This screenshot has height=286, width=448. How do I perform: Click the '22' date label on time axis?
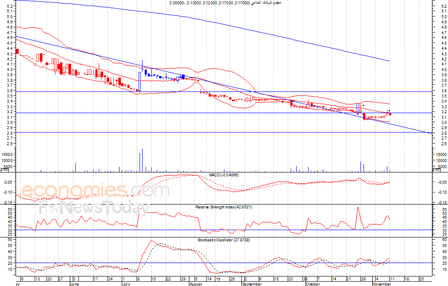coord(168,279)
